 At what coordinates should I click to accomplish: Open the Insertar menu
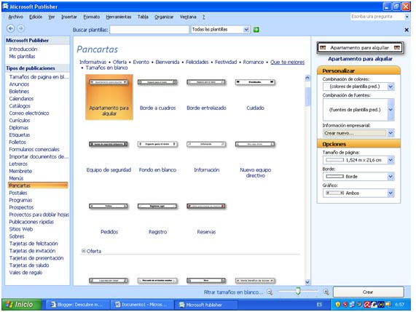pyautogui.click(x=69, y=17)
